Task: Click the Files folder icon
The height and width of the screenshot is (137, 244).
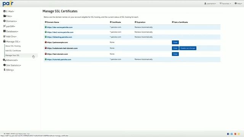Action: [x=5, y=16]
